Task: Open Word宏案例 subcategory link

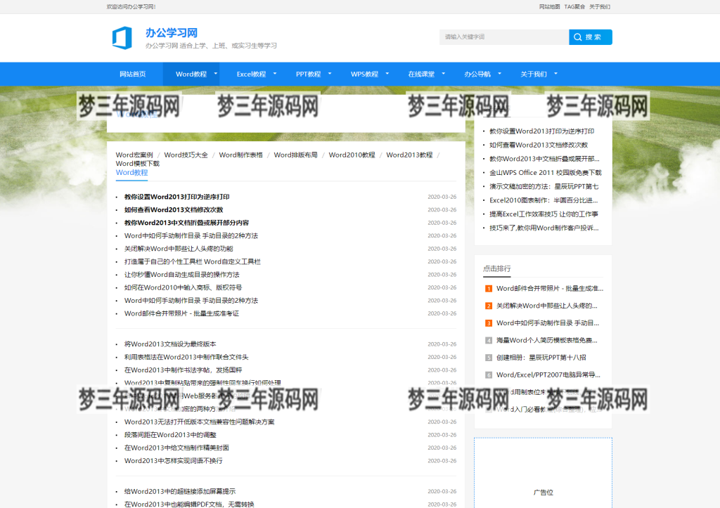Action: pos(134,155)
